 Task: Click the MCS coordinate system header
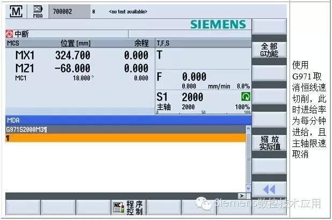13,43
